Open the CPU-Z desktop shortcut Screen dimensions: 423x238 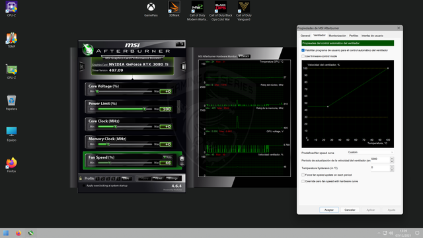click(x=11, y=9)
